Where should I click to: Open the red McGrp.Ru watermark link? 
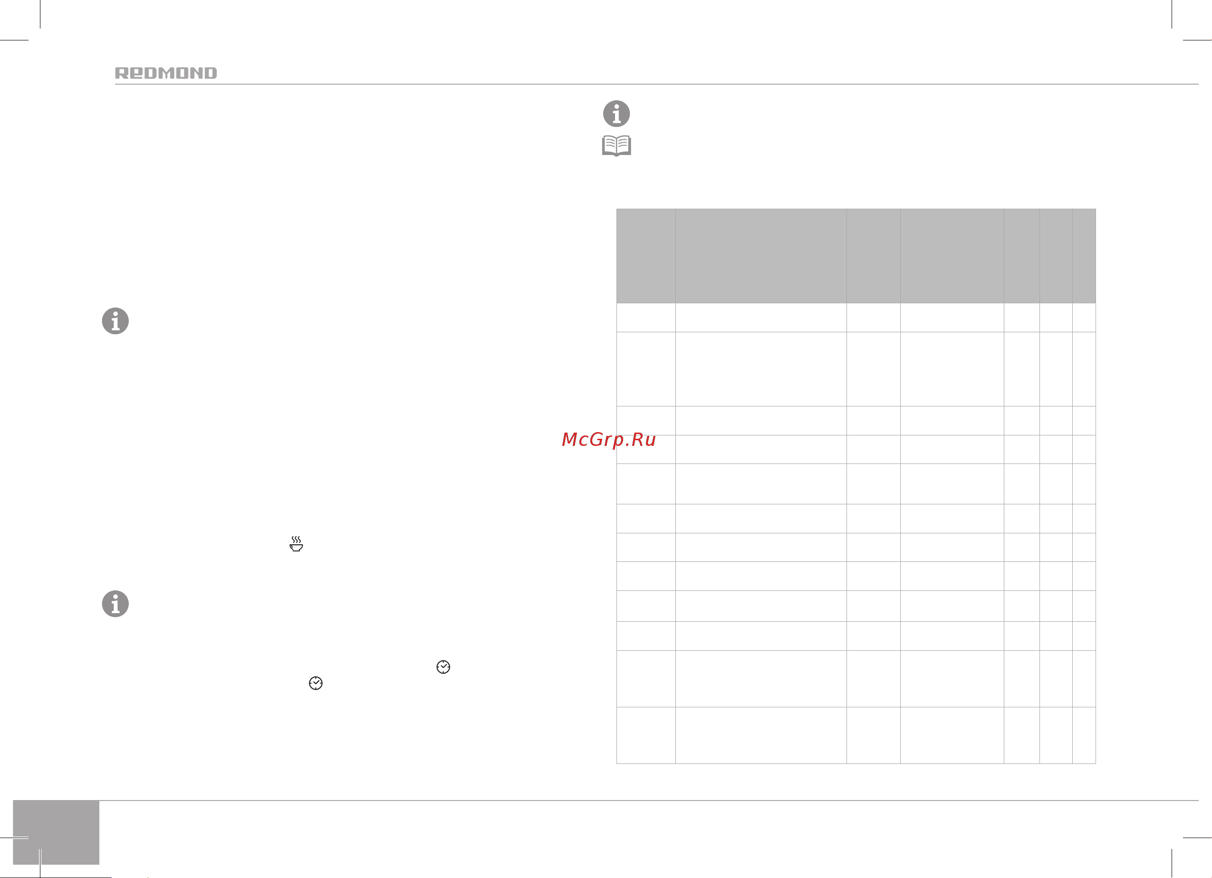pos(609,439)
